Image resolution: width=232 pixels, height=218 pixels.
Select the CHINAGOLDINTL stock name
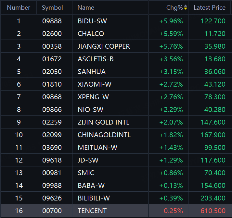(x=104, y=135)
